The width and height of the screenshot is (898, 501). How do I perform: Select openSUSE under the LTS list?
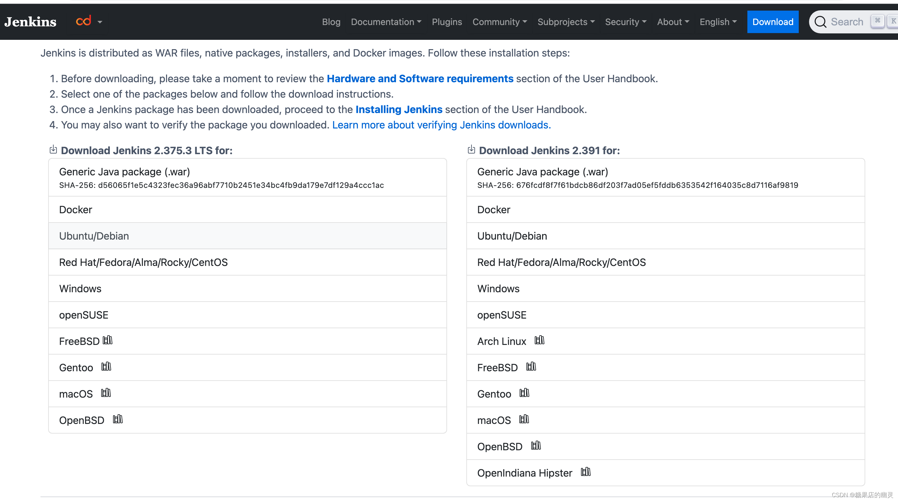tap(248, 315)
